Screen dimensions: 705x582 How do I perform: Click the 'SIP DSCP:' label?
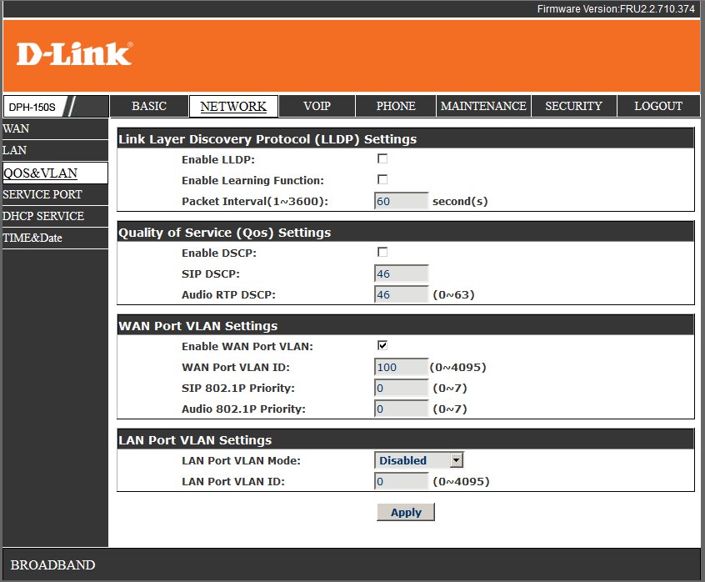tap(211, 274)
